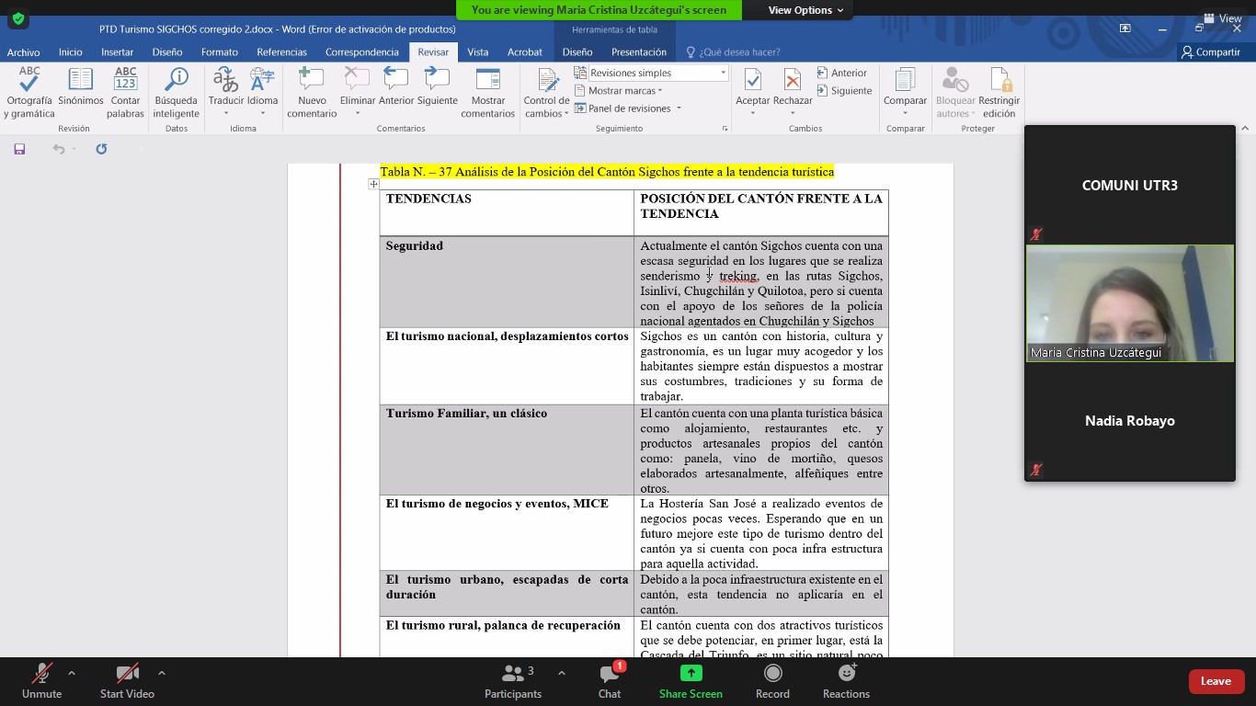Click Seguridad table cell
The image size is (1256, 706).
pos(507,282)
